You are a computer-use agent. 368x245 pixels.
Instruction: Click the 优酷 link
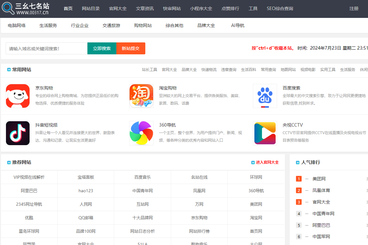click(x=29, y=218)
